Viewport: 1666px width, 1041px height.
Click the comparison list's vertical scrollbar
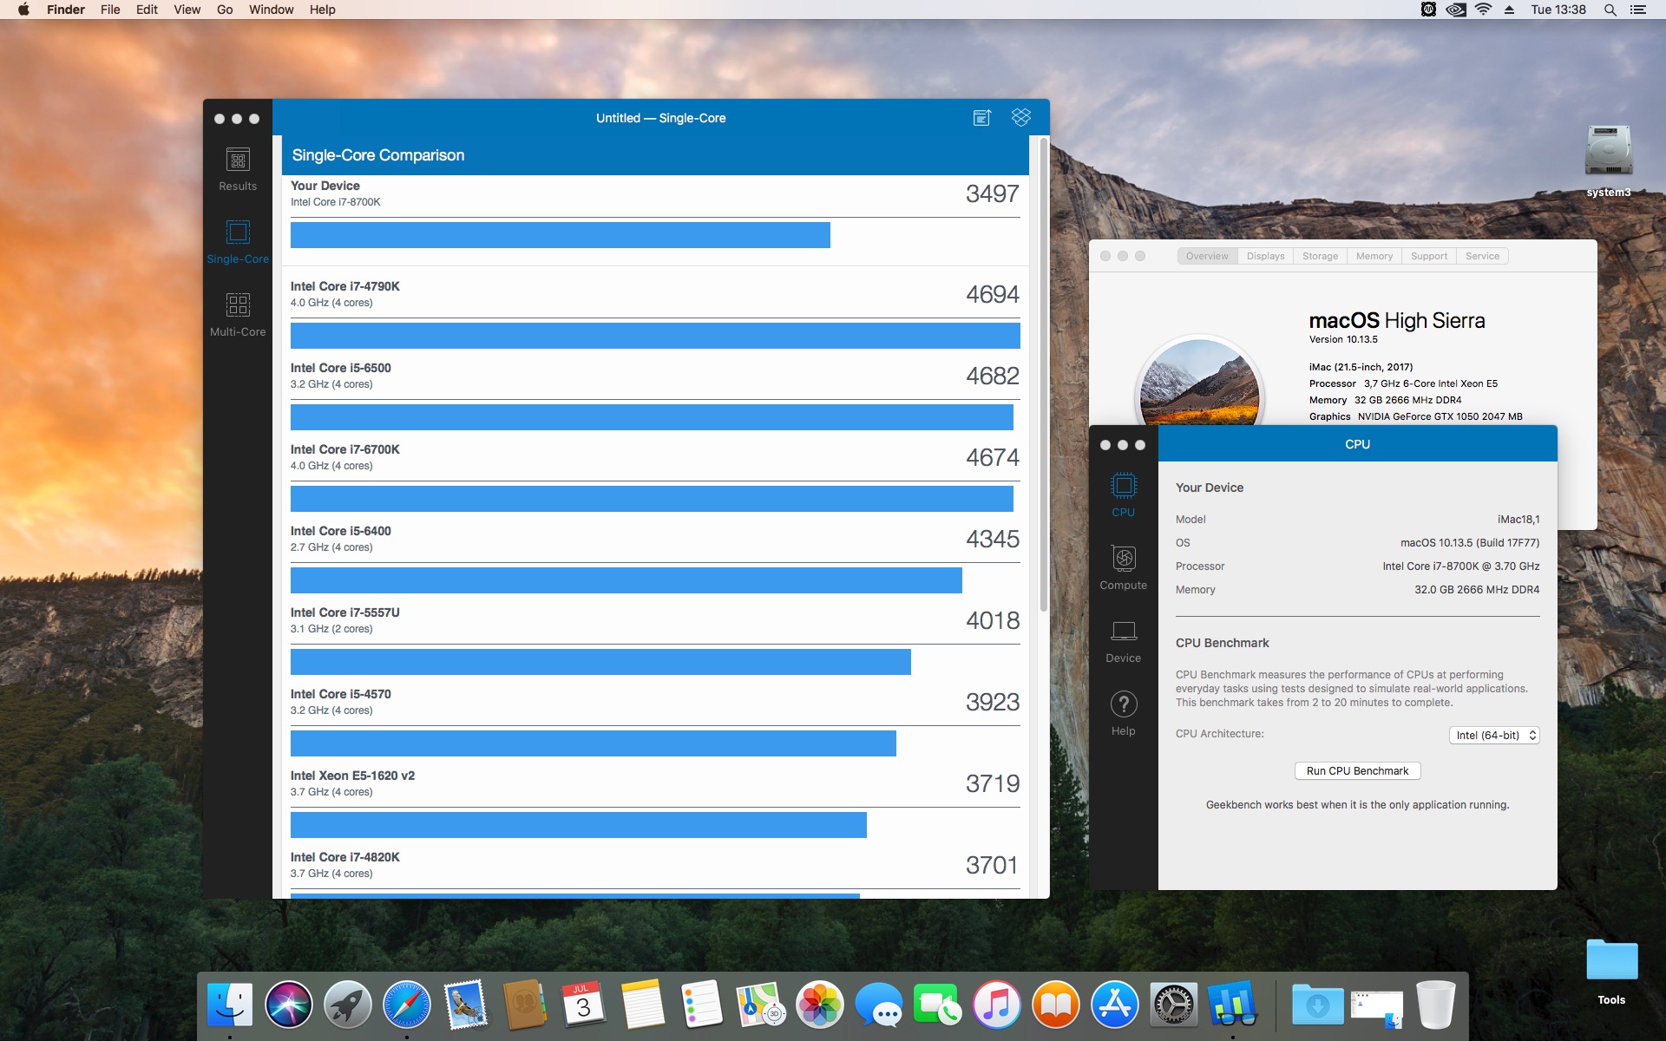pos(1043,373)
